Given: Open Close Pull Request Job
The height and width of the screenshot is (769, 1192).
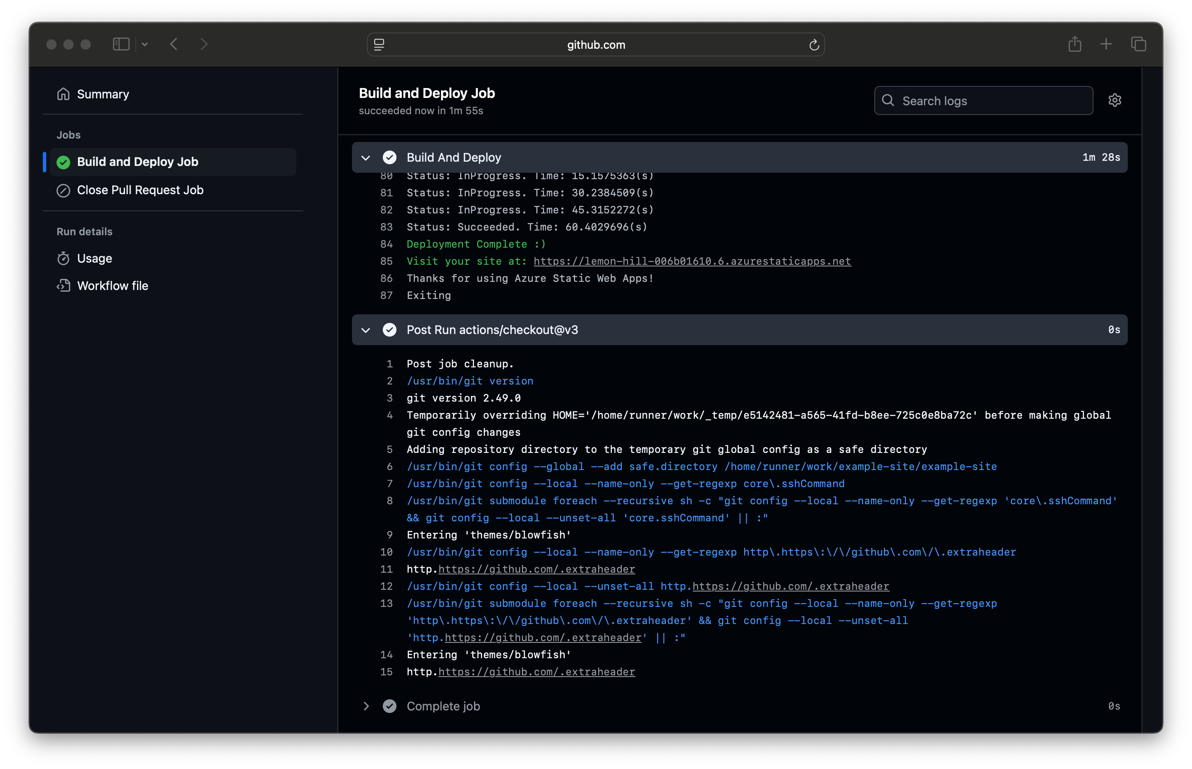Looking at the screenshot, I should (x=140, y=190).
